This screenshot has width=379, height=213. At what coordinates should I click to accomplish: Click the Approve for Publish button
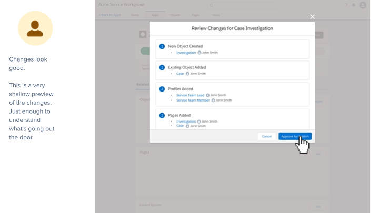click(295, 136)
